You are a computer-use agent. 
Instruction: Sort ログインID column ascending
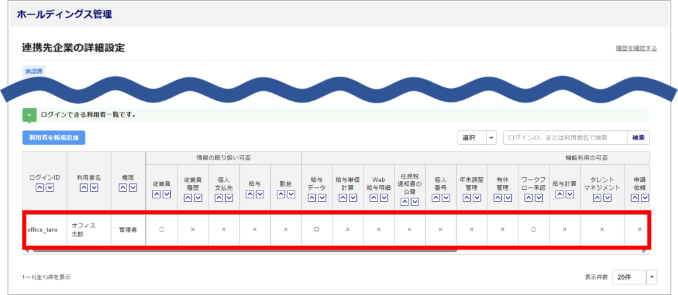coord(40,188)
